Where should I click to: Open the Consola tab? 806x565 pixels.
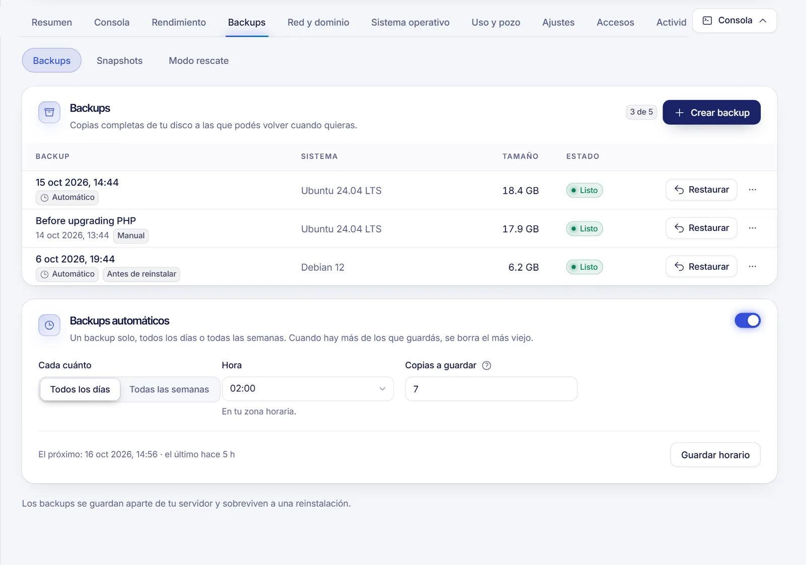tap(112, 22)
